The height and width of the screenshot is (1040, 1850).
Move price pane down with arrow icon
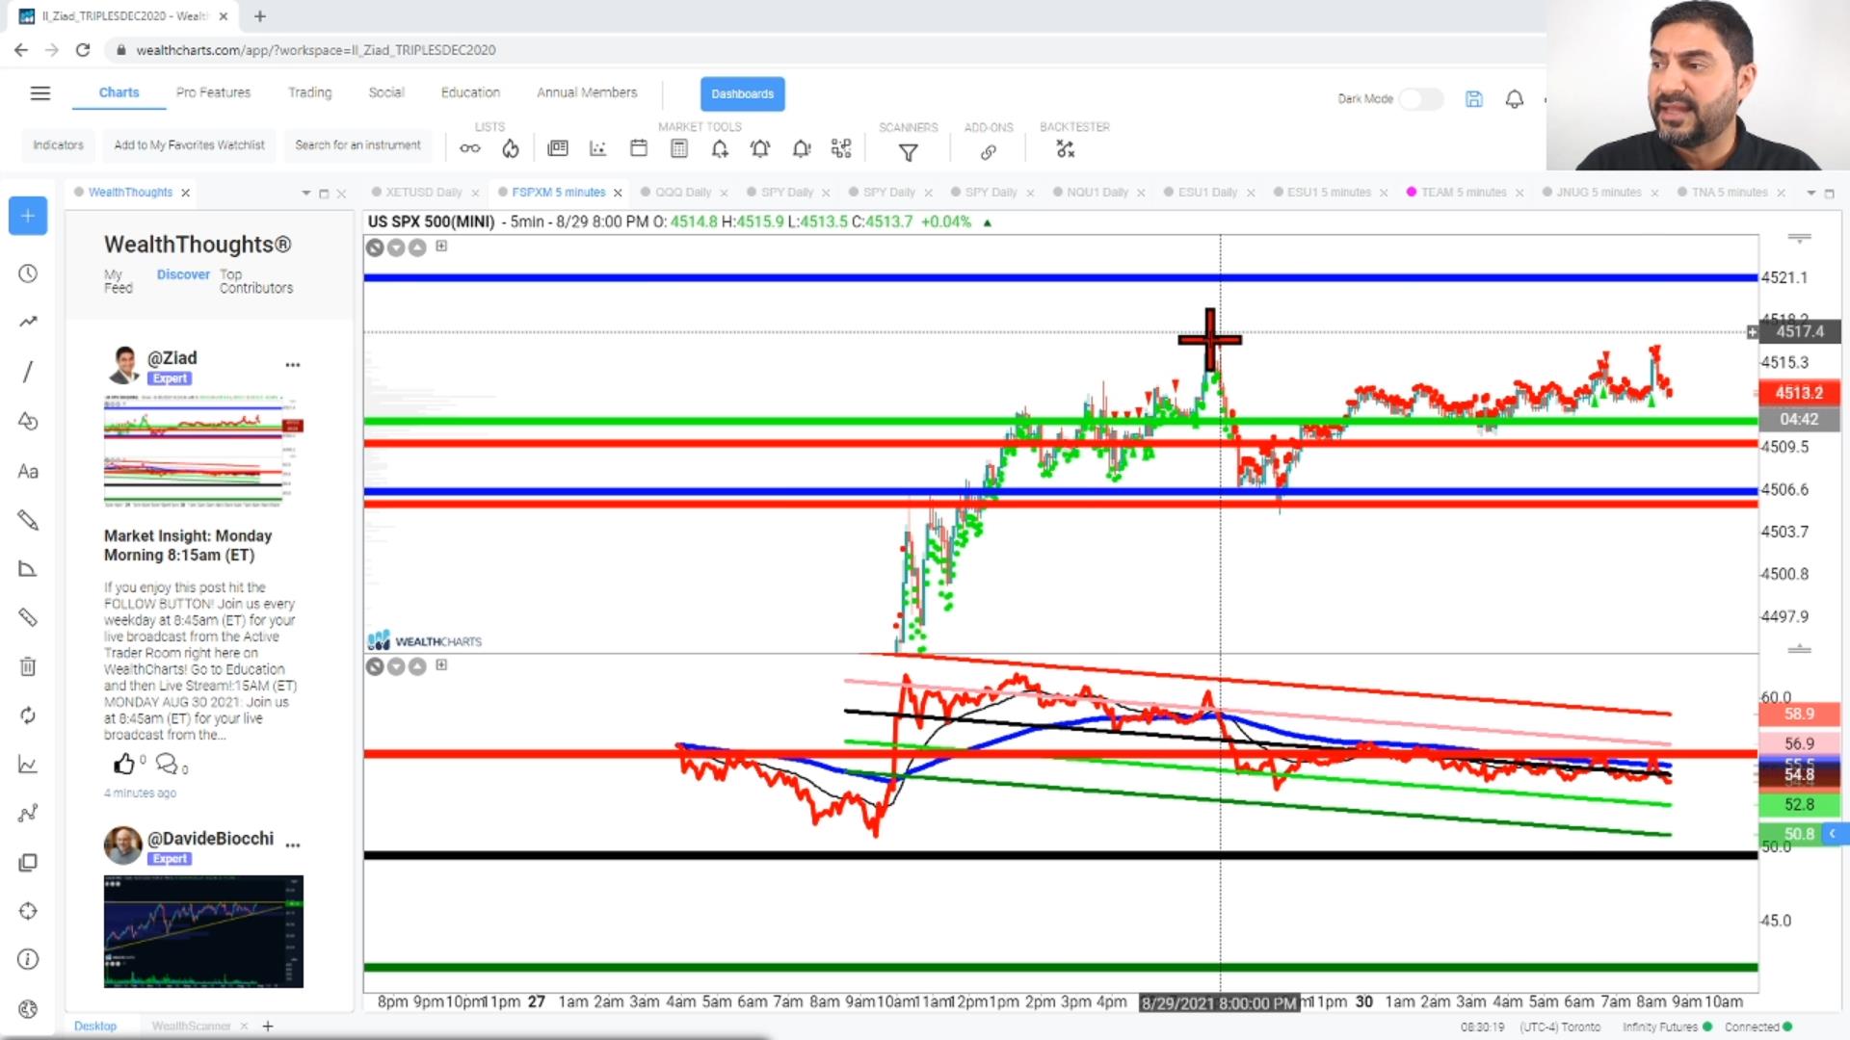[396, 247]
